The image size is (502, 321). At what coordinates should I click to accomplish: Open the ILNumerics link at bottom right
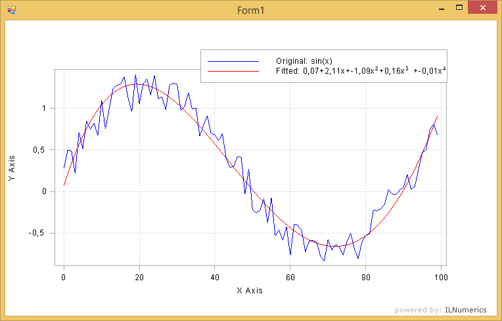point(466,310)
